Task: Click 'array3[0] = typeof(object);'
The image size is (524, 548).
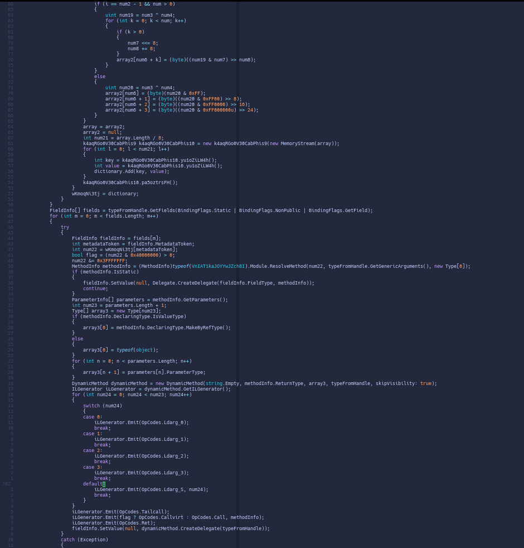Action: (x=120, y=350)
